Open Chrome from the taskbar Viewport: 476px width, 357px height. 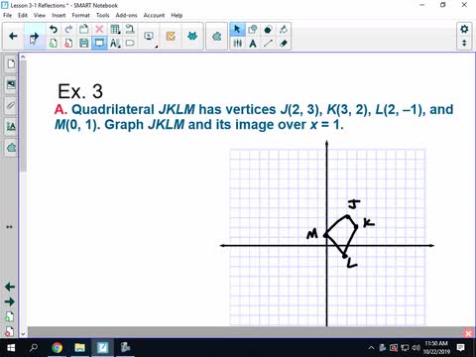pyautogui.click(x=58, y=348)
